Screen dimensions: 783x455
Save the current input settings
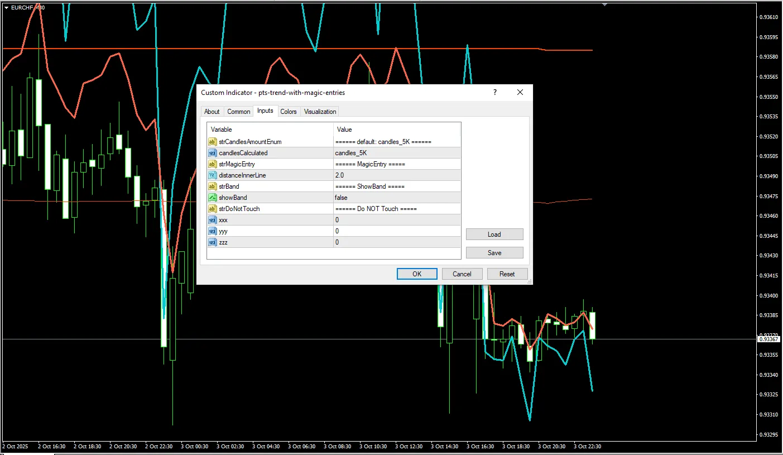click(494, 253)
